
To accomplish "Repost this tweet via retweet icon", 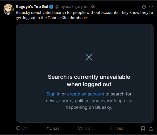I will [x=49, y=129].
